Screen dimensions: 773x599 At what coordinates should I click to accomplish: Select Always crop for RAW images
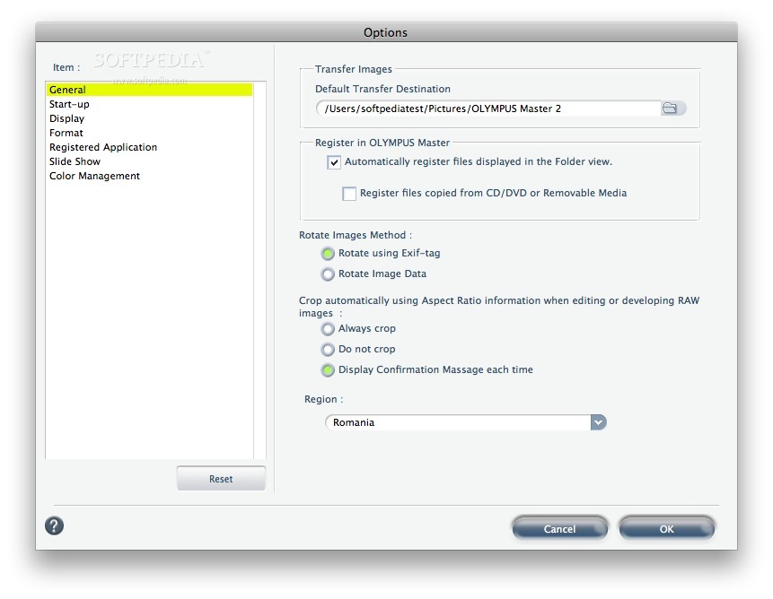pos(328,329)
